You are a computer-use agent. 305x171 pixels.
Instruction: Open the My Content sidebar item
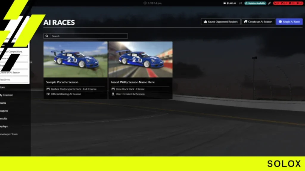6,95
